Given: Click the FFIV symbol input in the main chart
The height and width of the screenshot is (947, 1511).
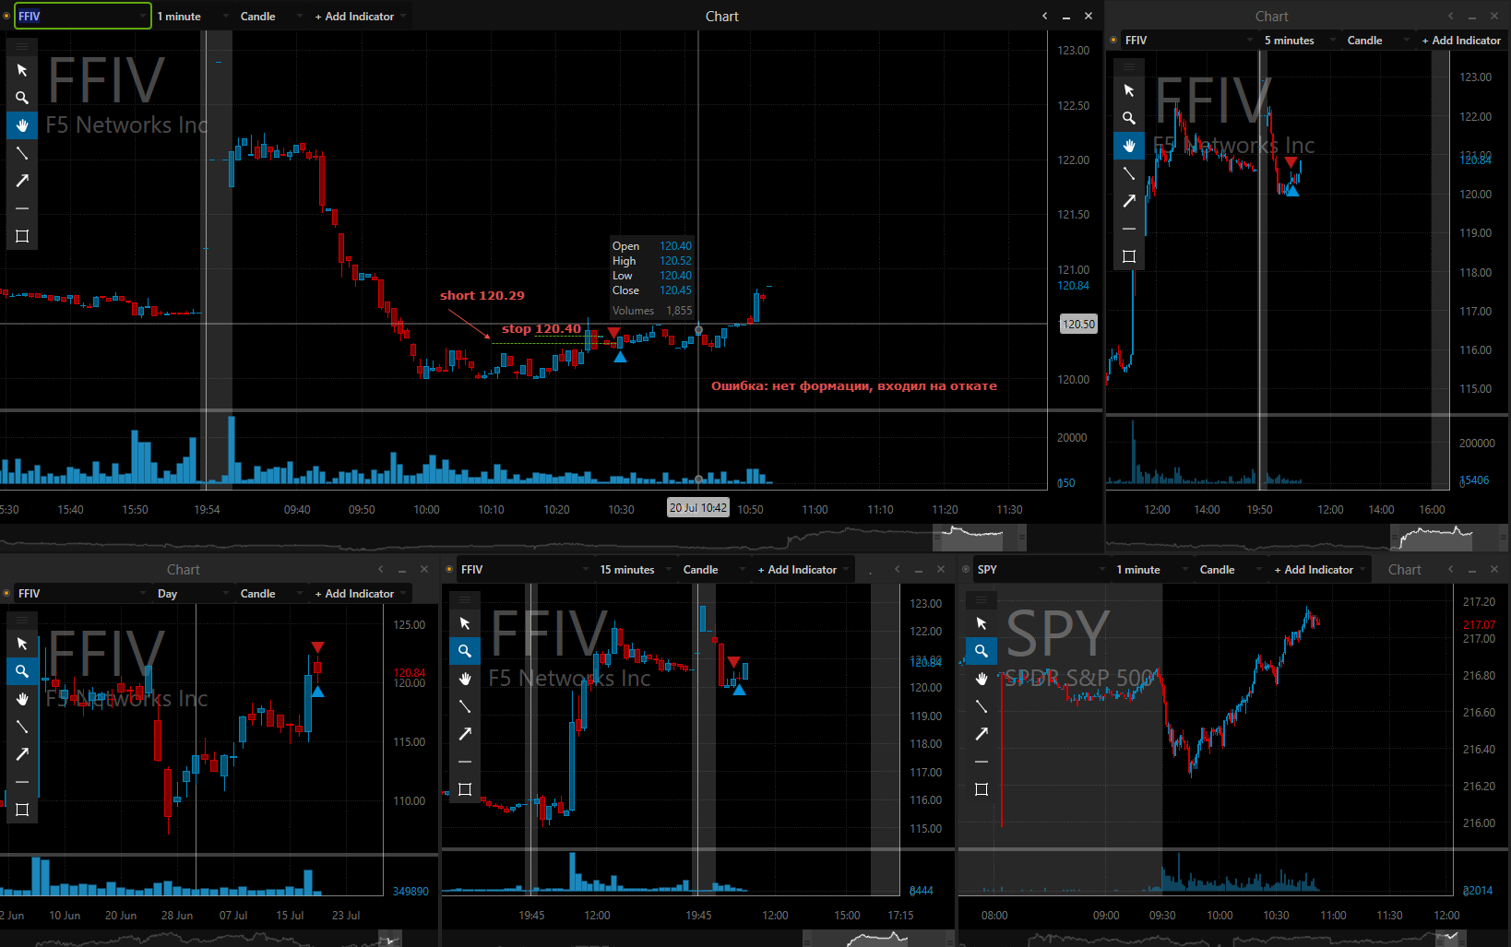Looking at the screenshot, I should [x=81, y=17].
